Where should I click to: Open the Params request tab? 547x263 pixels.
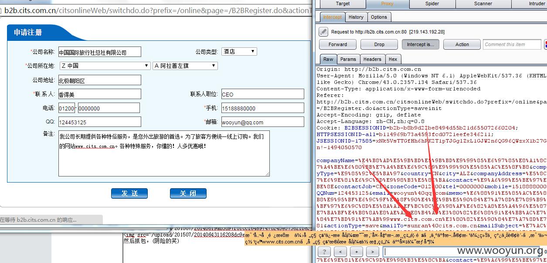pos(348,59)
